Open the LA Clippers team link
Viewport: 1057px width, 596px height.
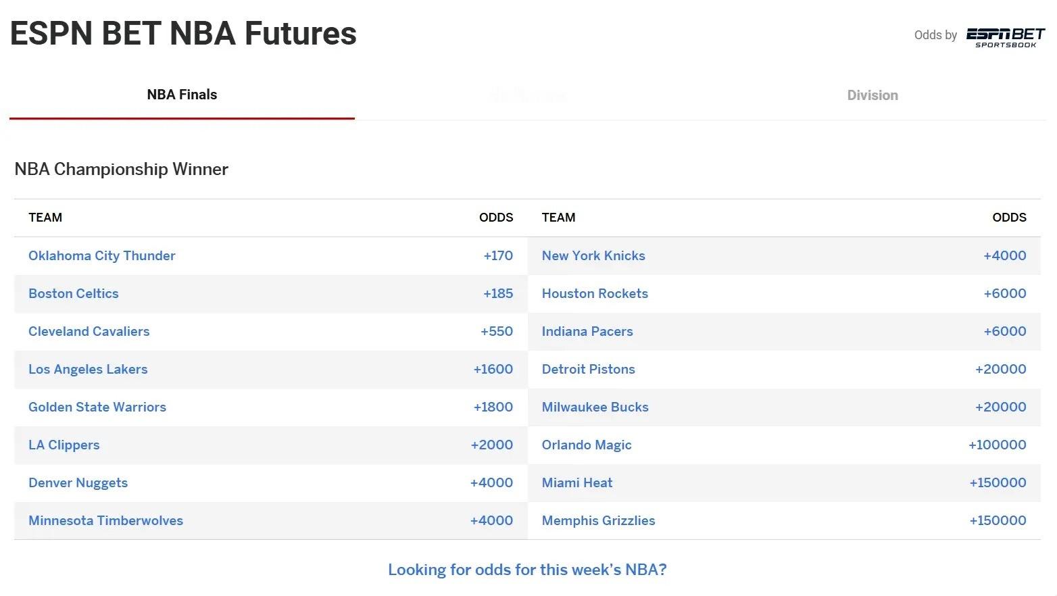tap(64, 445)
